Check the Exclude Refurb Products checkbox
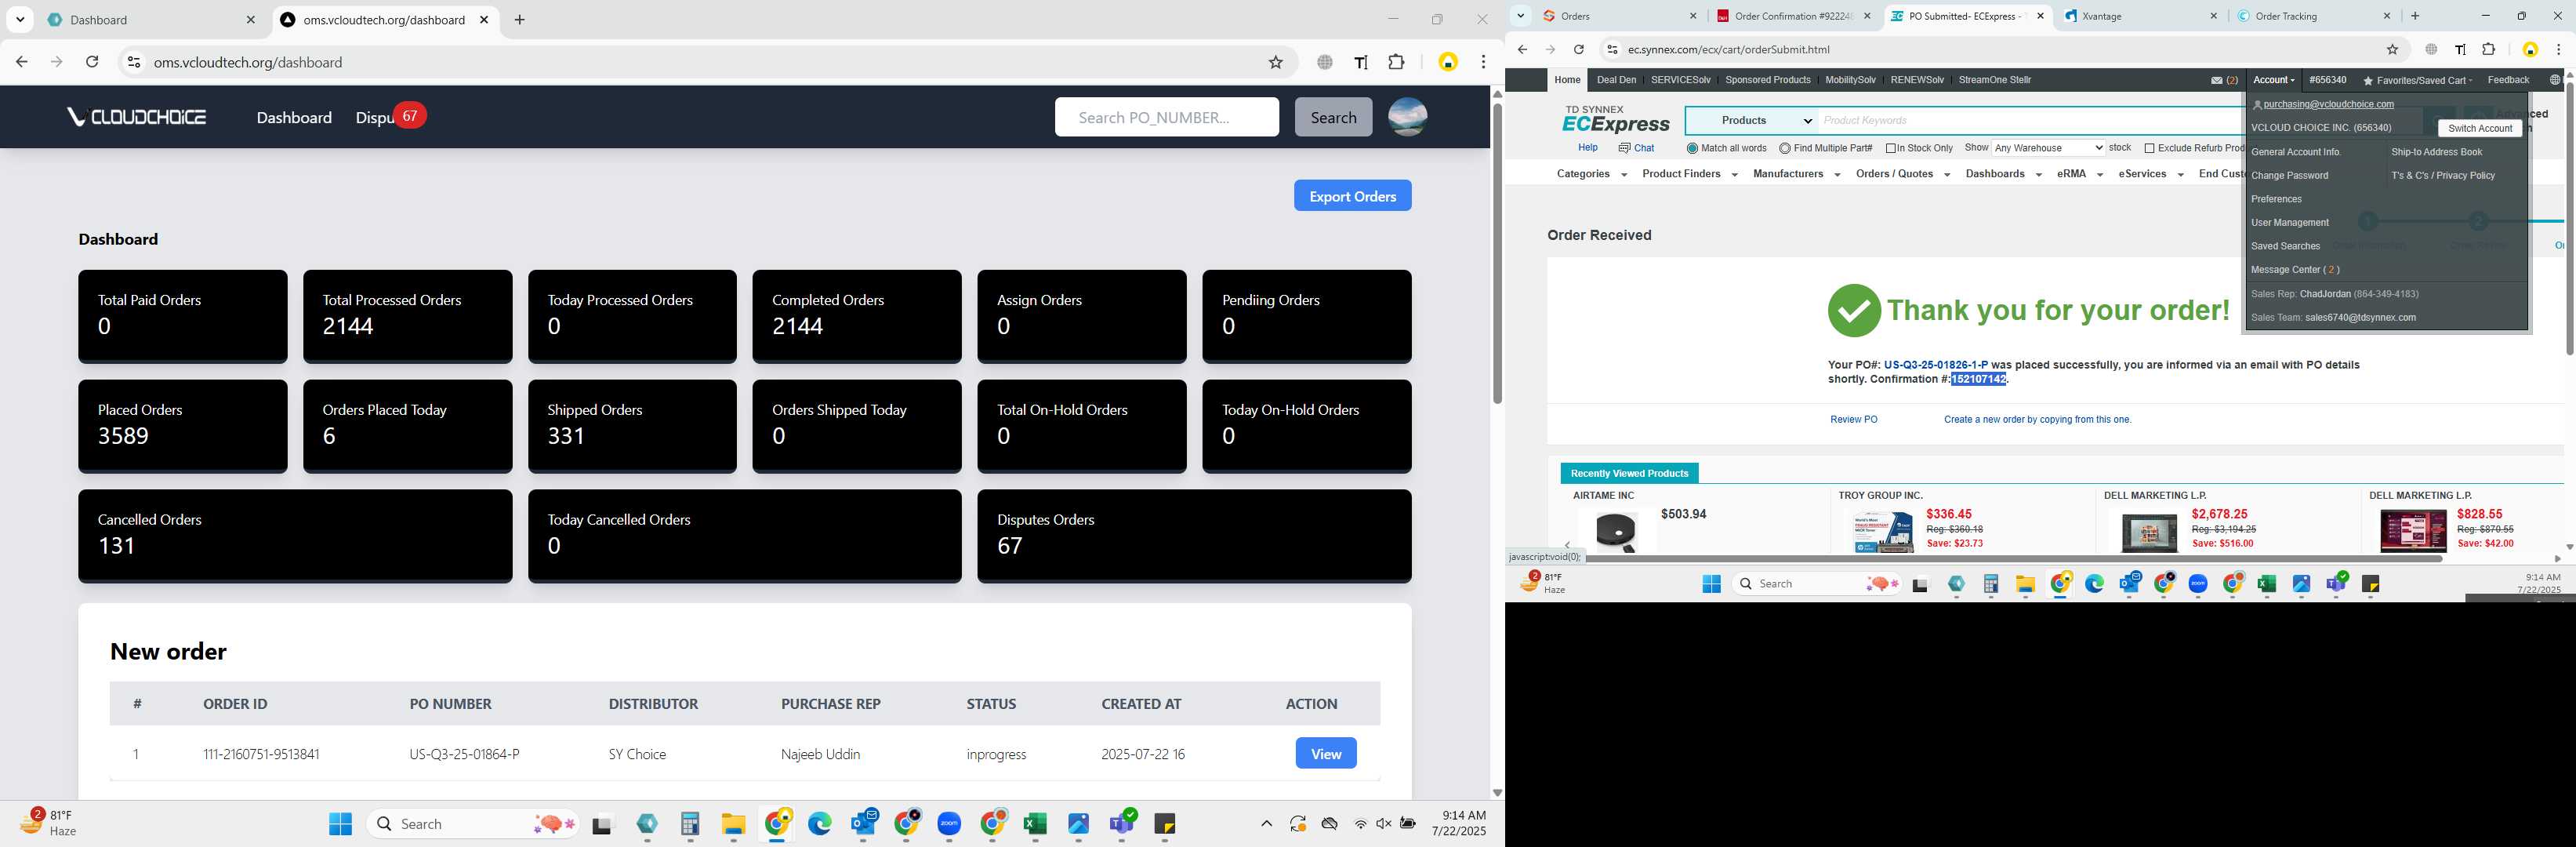 [2149, 148]
